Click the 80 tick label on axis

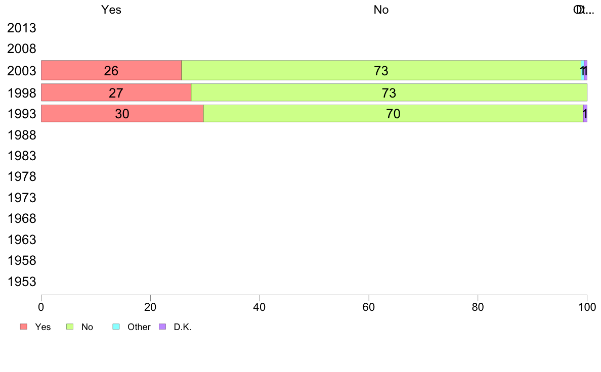pos(478,307)
